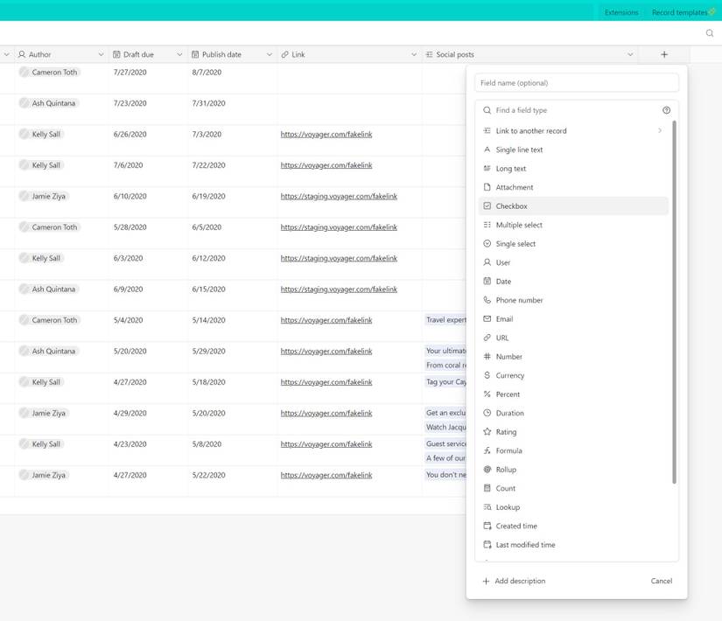
Task: Select the Rollup field type
Action: [x=505, y=469]
